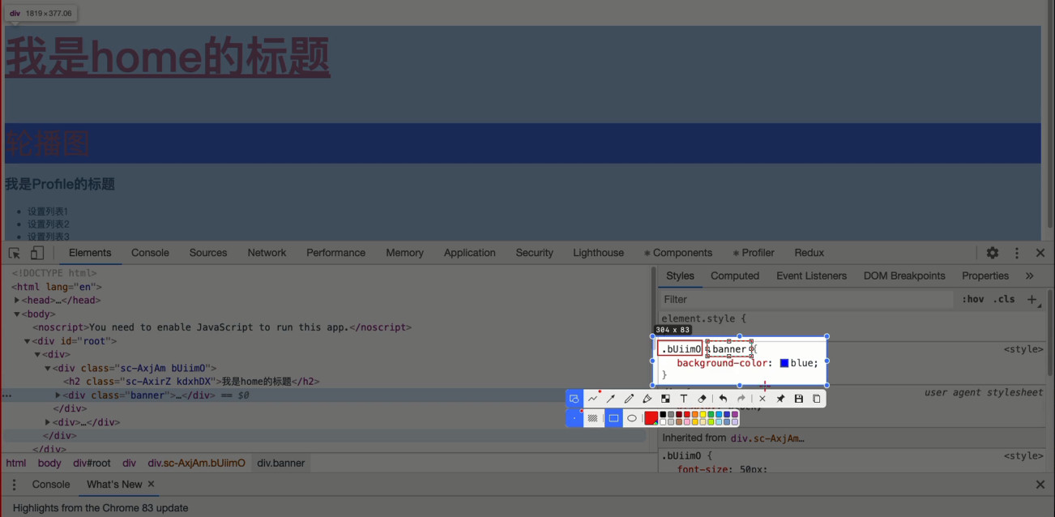This screenshot has width=1055, height=517.
Task: Collapse the div id root node
Action: 27,341
